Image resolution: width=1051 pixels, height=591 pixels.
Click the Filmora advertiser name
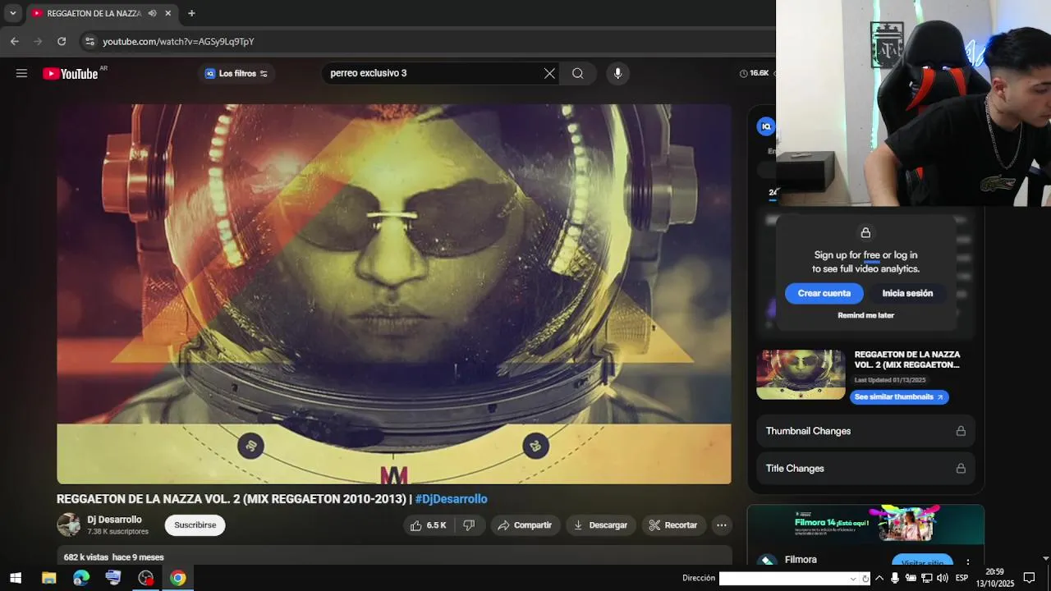click(801, 560)
